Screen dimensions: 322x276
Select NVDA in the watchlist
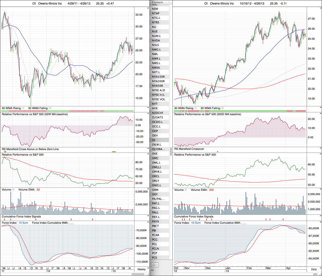pyautogui.click(x=156, y=40)
